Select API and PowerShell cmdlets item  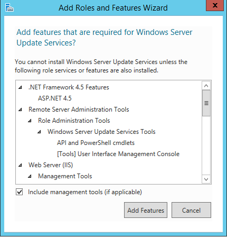click(x=96, y=143)
